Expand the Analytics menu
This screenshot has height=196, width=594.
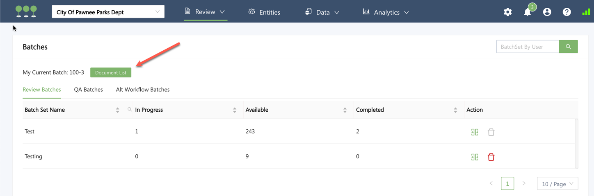point(386,12)
